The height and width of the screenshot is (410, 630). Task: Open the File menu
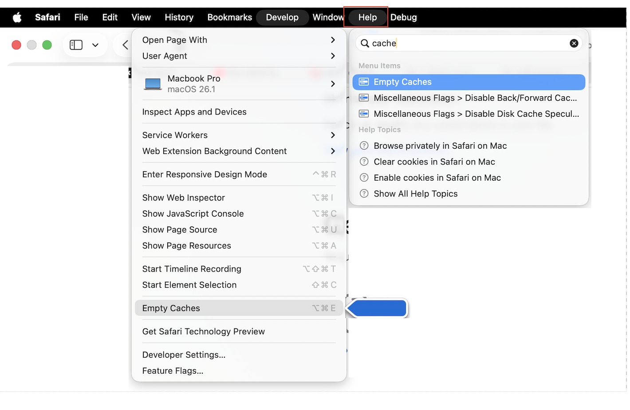81,17
